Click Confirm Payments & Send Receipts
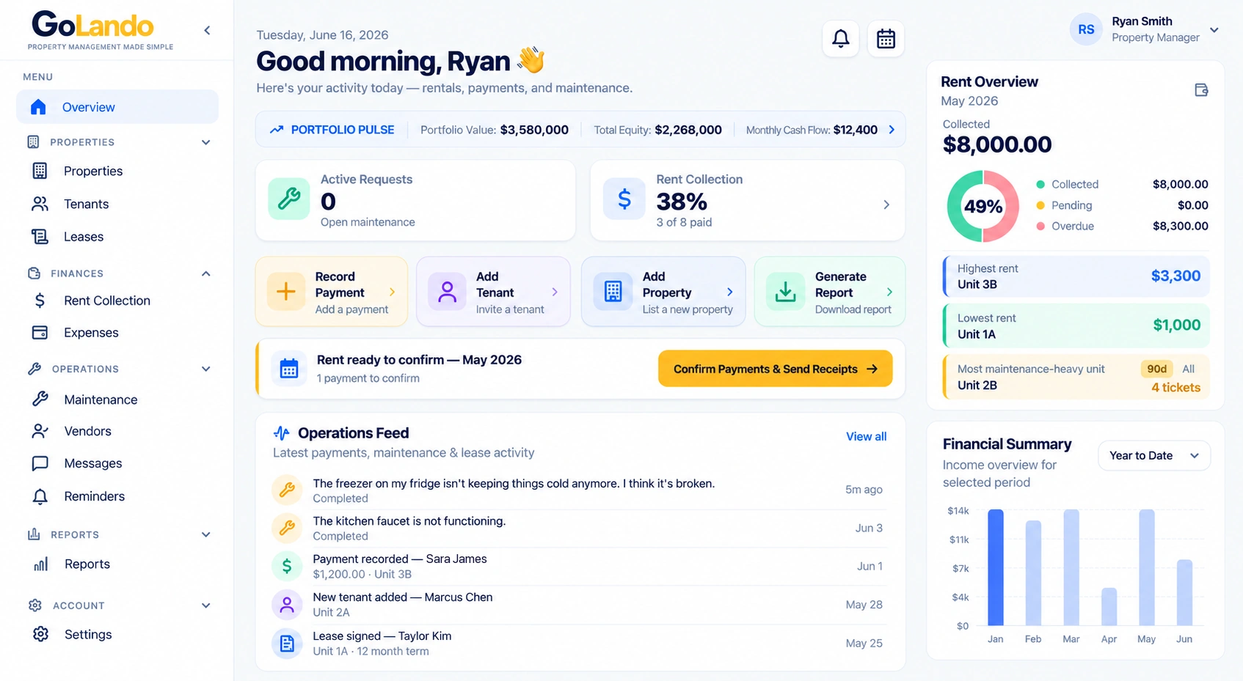 775,369
